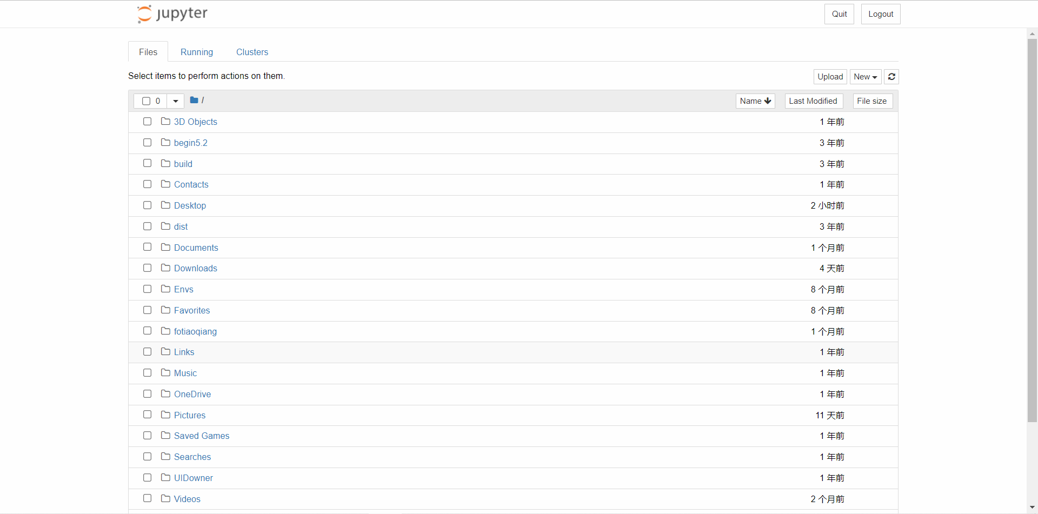The image size is (1038, 514).
Task: Click the Quit button
Action: pyautogui.click(x=839, y=14)
